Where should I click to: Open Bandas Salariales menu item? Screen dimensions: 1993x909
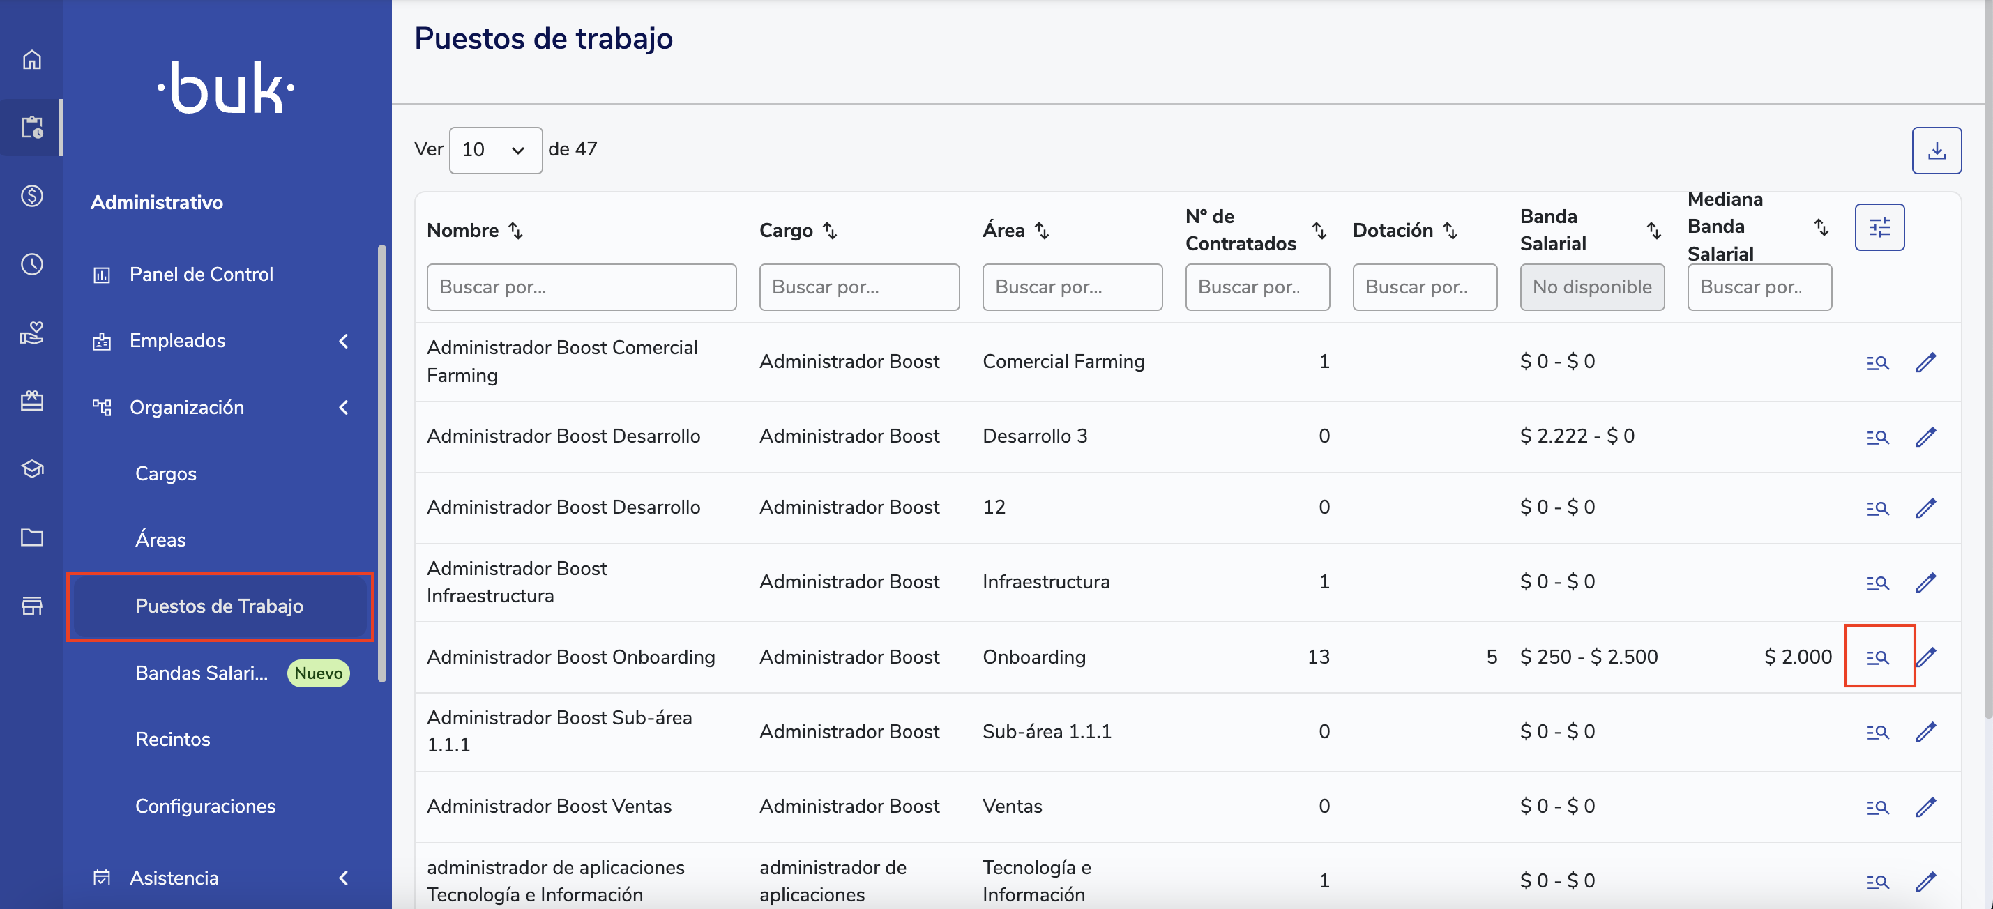point(202,672)
